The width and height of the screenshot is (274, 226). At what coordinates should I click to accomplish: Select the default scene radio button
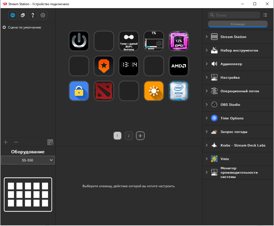pos(4,27)
